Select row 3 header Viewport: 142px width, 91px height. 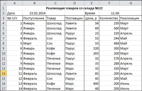pyautogui.click(x=3, y=18)
